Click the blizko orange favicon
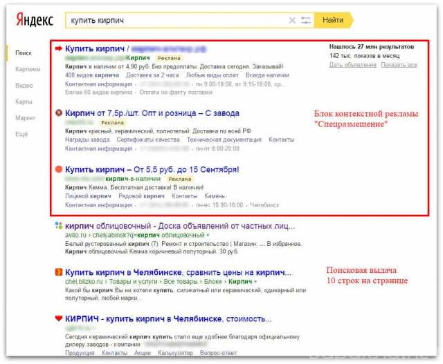 [x=58, y=272]
